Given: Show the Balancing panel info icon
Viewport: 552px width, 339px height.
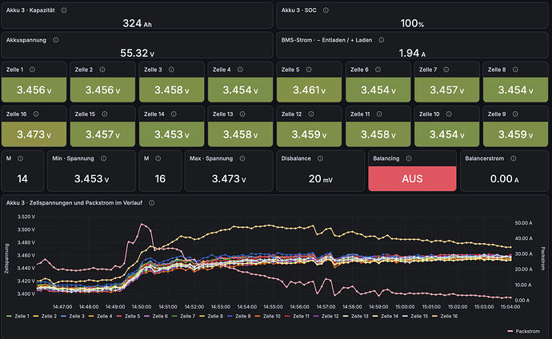Looking at the screenshot, I should click(x=409, y=158).
